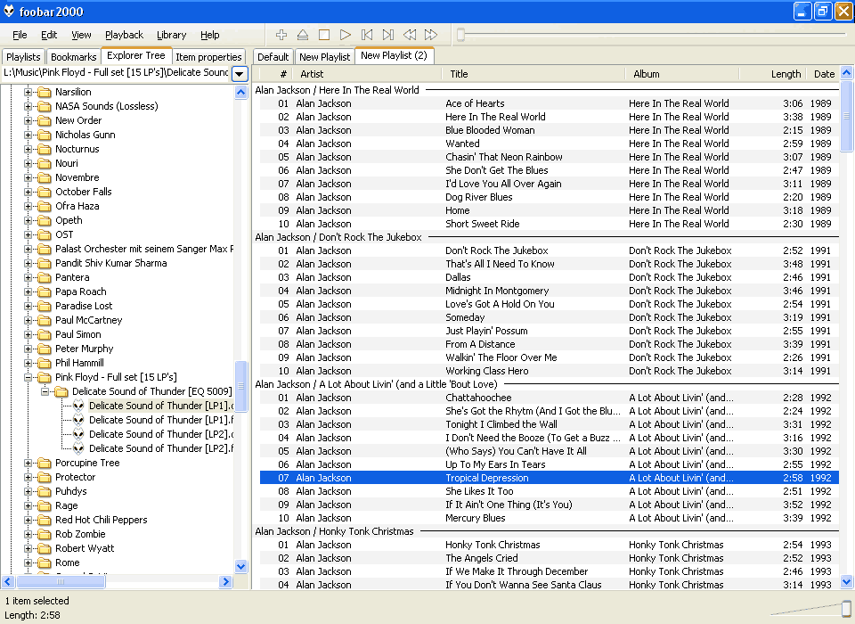Click the Peter Murphy folder icon
855x624 pixels.
click(45, 349)
